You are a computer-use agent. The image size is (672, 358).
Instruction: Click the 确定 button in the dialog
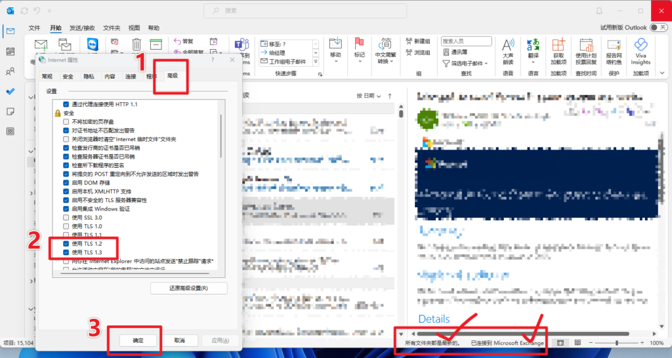point(138,340)
